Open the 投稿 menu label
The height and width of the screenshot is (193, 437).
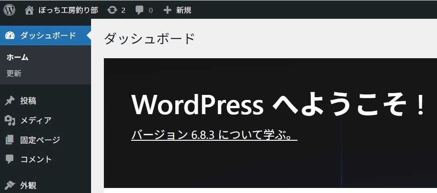coord(28,101)
